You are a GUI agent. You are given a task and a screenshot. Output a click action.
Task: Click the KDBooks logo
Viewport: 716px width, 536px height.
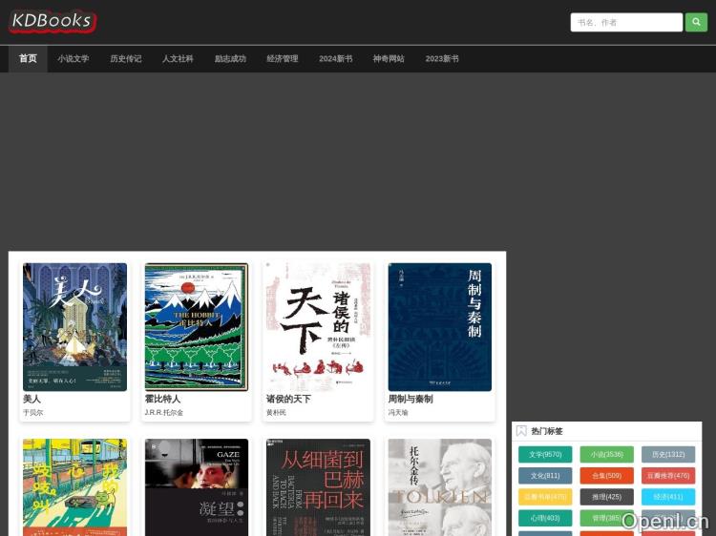(x=53, y=21)
